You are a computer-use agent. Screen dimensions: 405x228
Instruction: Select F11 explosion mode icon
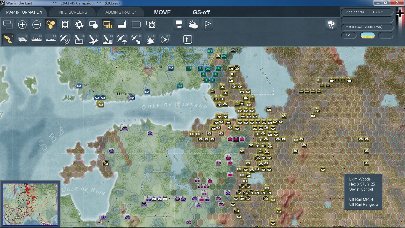tap(151, 39)
